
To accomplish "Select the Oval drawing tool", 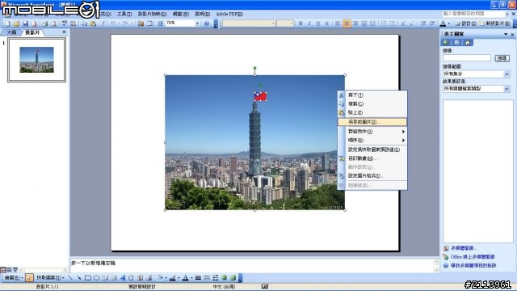I will point(96,278).
